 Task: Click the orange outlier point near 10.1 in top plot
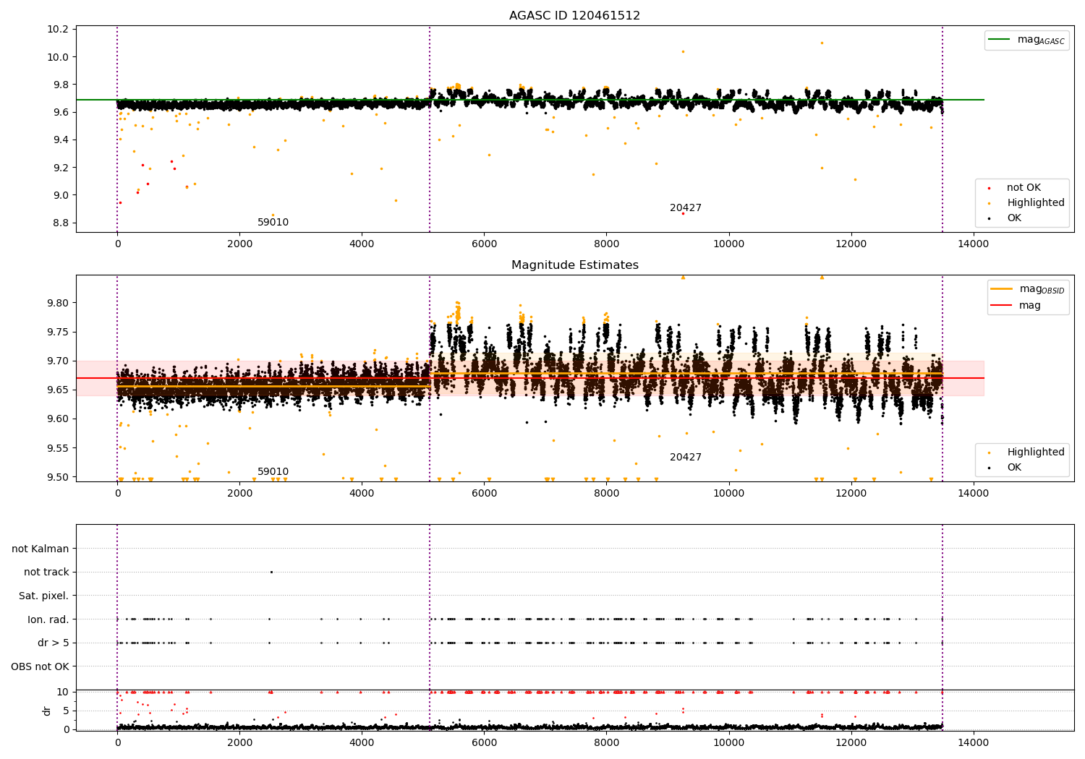pyautogui.click(x=822, y=43)
